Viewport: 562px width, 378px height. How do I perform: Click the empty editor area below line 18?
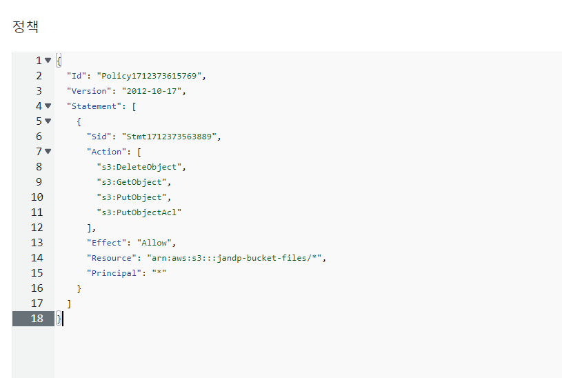coord(308,352)
